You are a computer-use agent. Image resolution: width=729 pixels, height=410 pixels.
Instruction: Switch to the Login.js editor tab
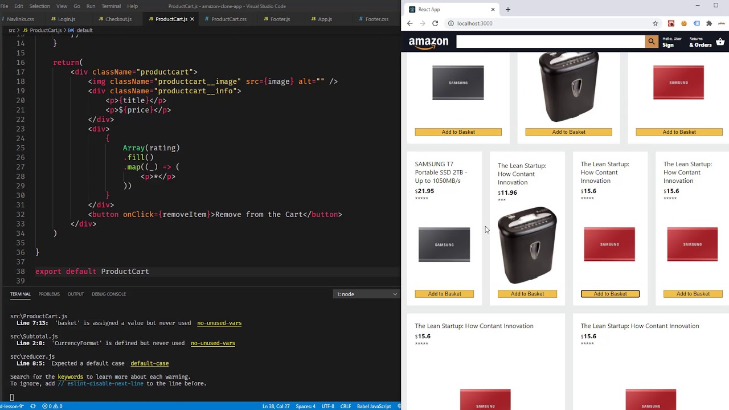click(x=66, y=19)
